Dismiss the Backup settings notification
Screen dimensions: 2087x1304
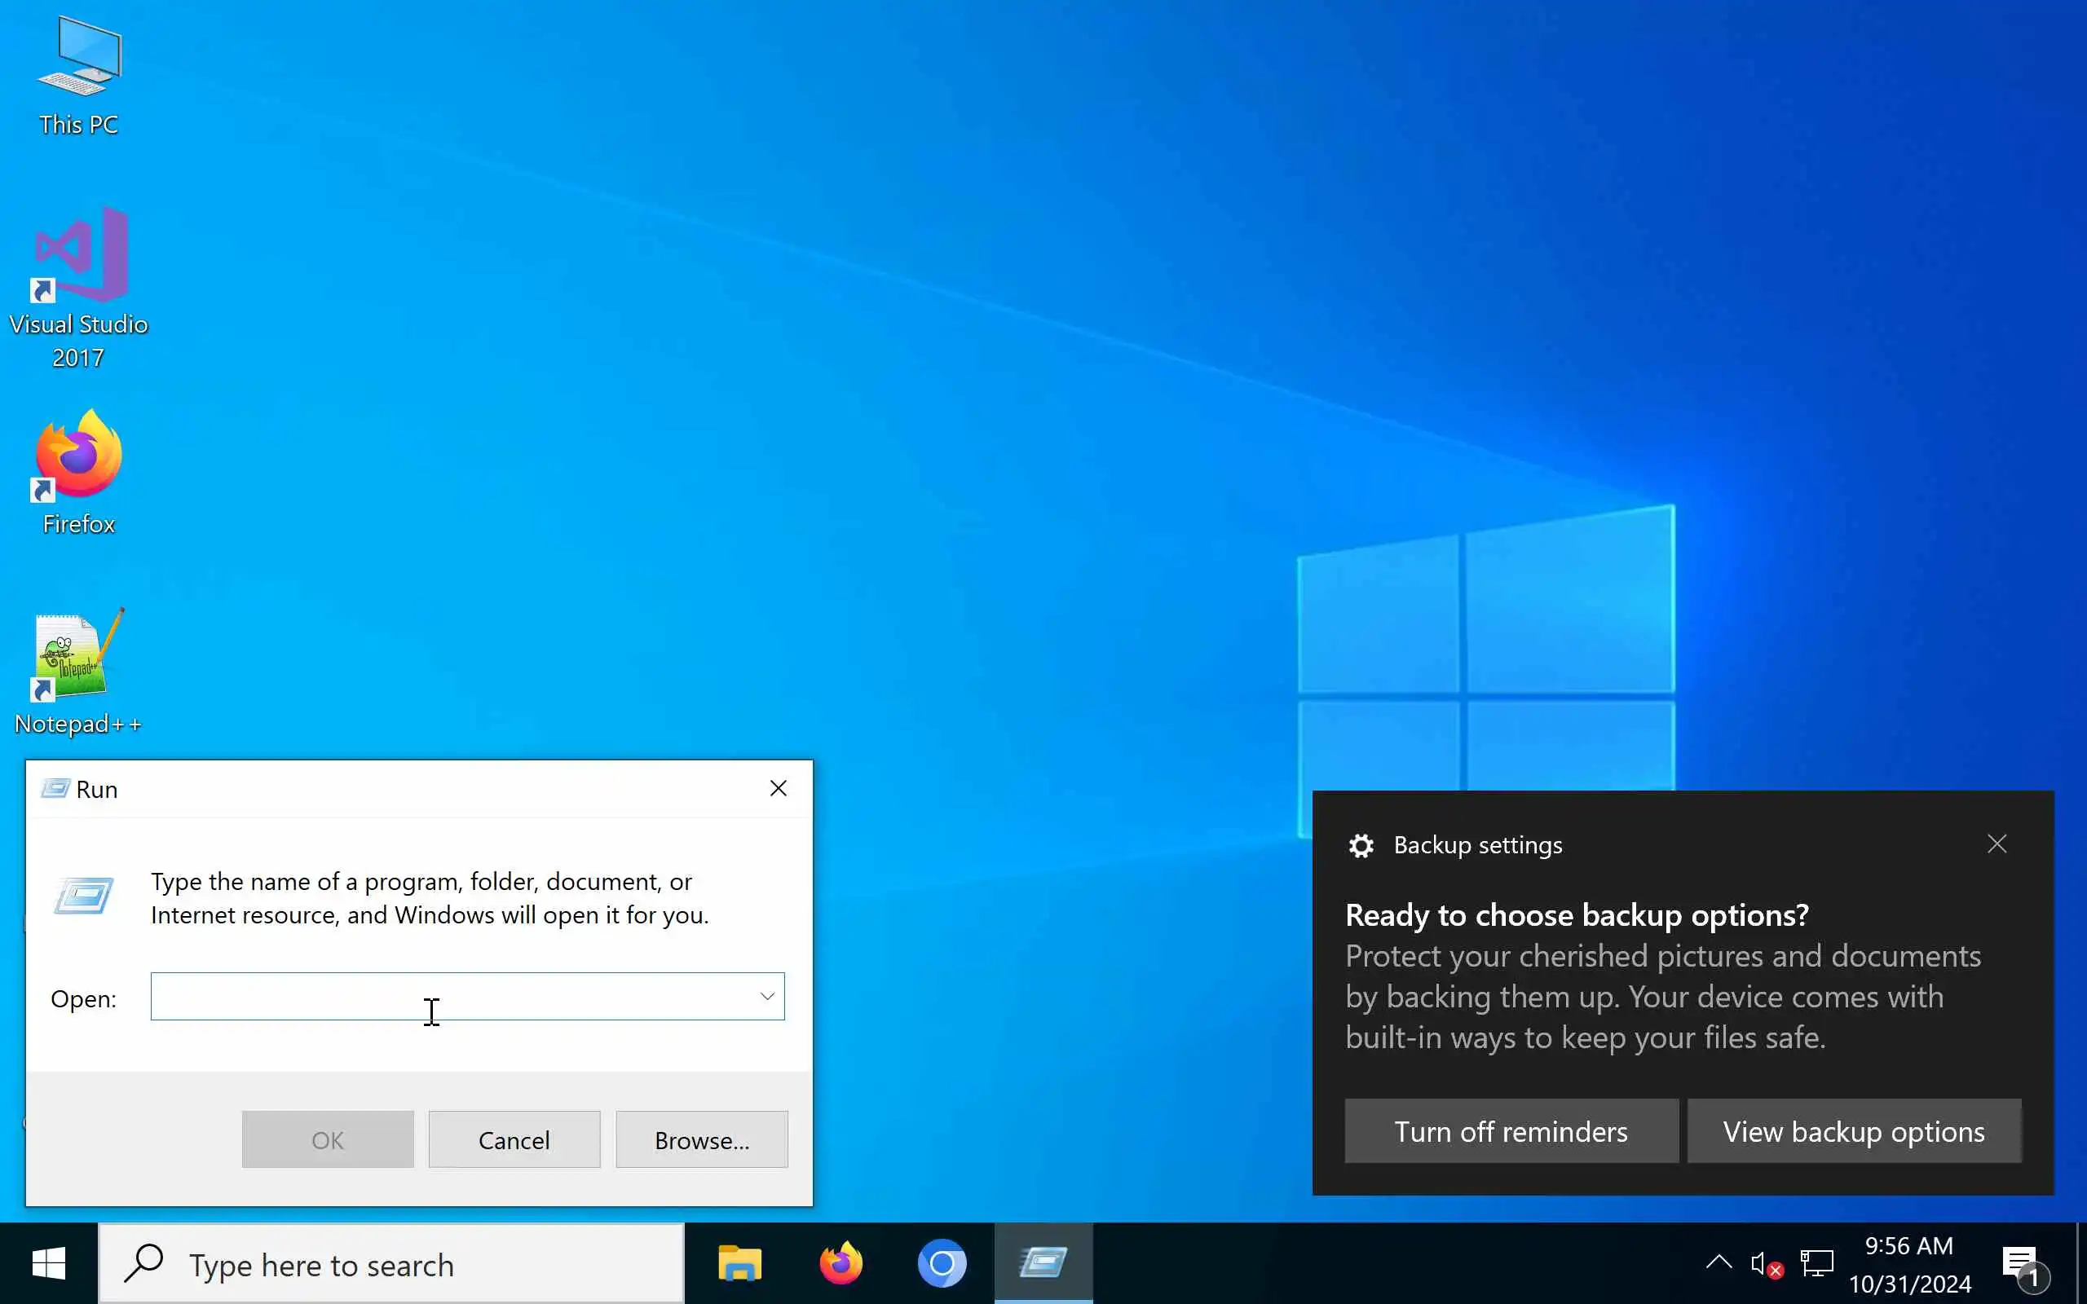pos(1997,844)
